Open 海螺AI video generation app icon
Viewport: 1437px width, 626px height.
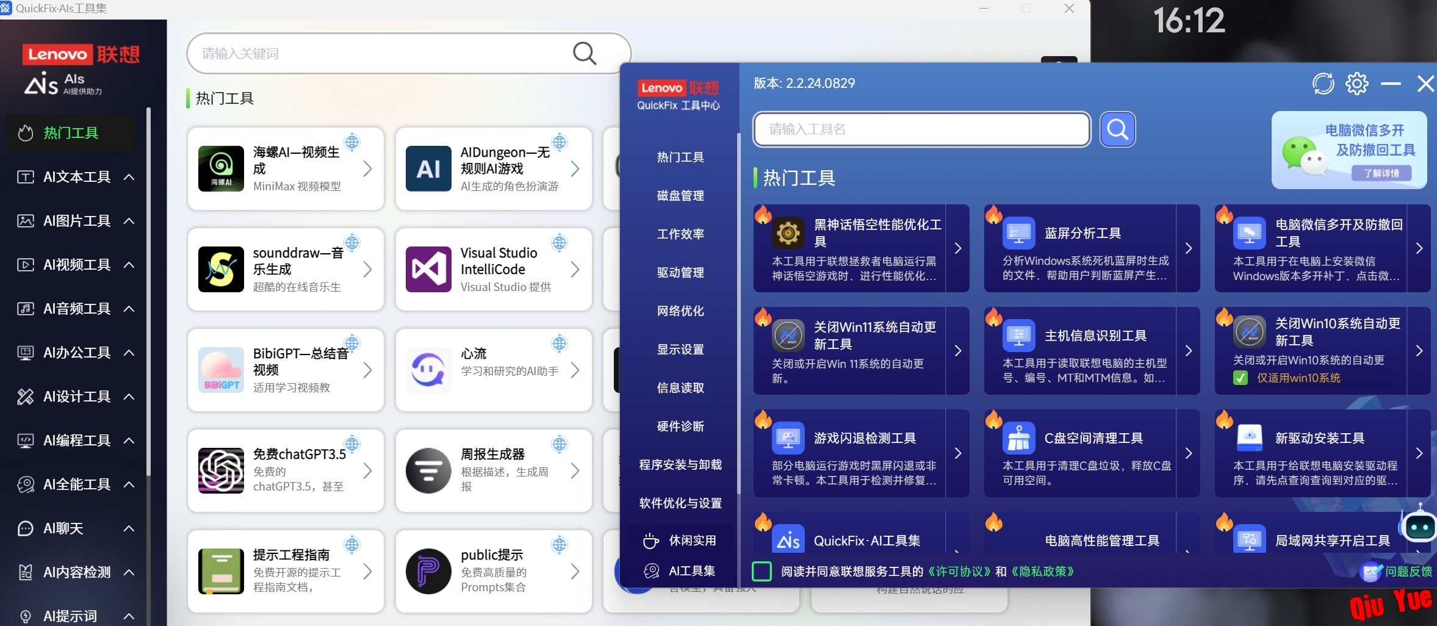[x=221, y=168]
